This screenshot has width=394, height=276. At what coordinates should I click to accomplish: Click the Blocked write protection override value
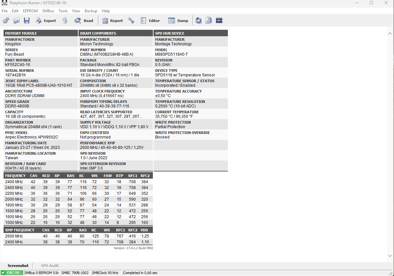(x=162, y=137)
